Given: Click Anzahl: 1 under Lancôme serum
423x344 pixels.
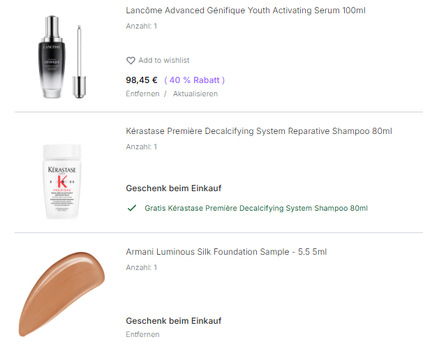Looking at the screenshot, I should 142,26.
